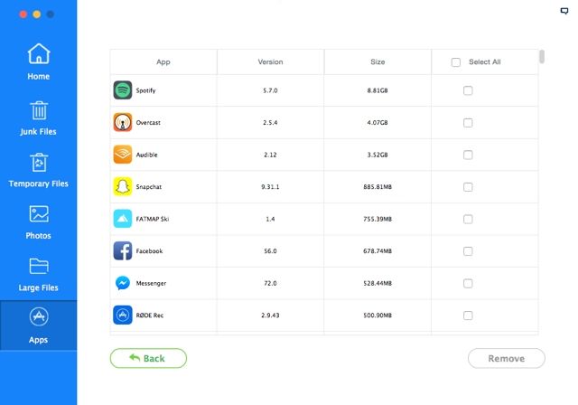The width and height of the screenshot is (578, 405).
Task: Click the Back button
Action: (148, 358)
